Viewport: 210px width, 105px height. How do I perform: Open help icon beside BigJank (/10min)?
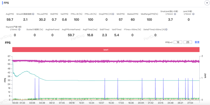pos(19,29)
